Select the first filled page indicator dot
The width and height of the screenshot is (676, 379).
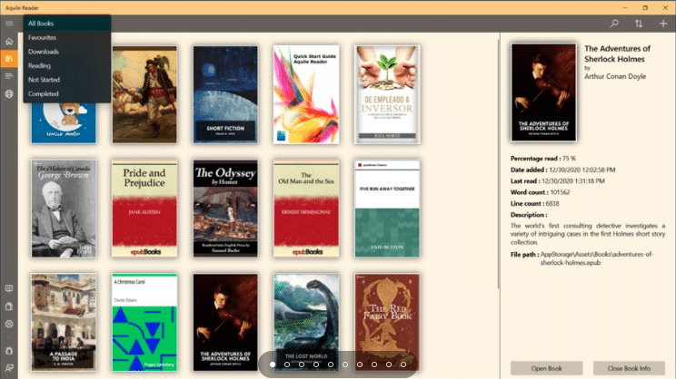click(x=272, y=364)
